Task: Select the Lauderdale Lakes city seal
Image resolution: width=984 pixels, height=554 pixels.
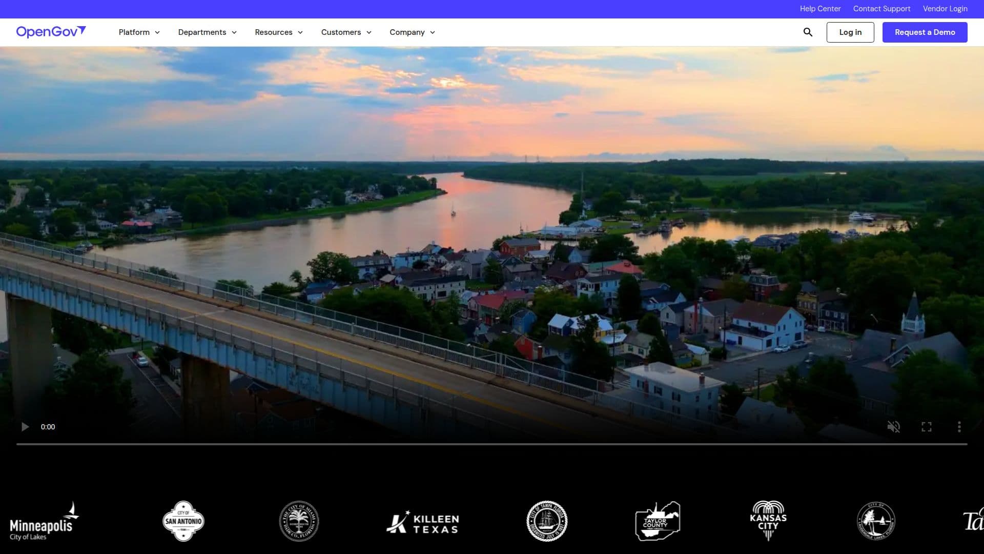Action: tap(876, 521)
